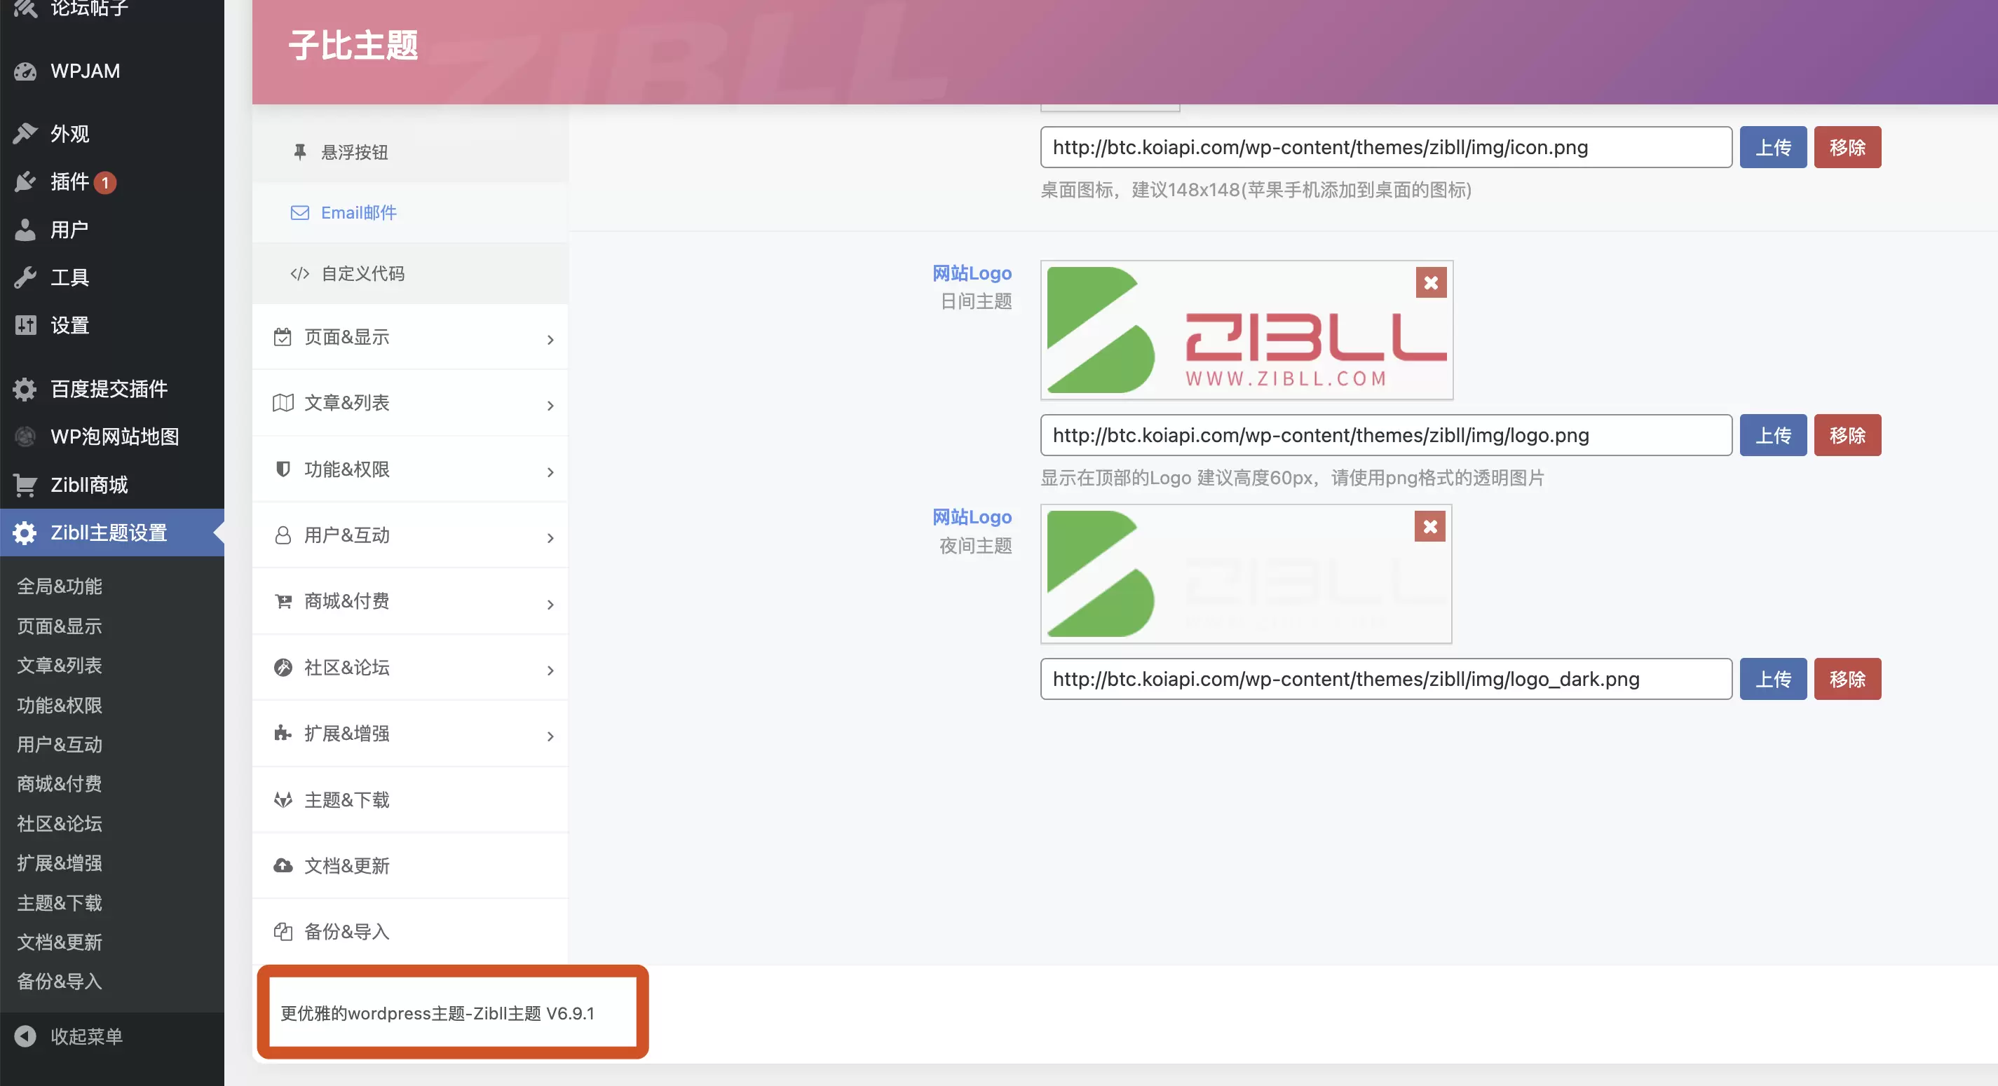Click the 插件 plug icon
Image resolution: width=1998 pixels, height=1086 pixels.
tap(25, 181)
